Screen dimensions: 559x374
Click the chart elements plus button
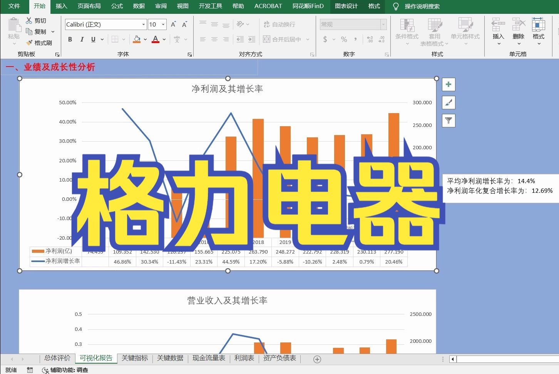tap(449, 85)
